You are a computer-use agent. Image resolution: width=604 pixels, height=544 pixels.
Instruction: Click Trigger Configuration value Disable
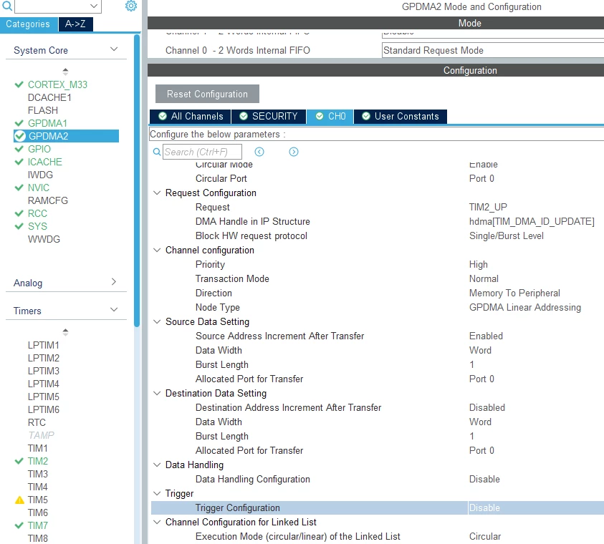tap(484, 507)
